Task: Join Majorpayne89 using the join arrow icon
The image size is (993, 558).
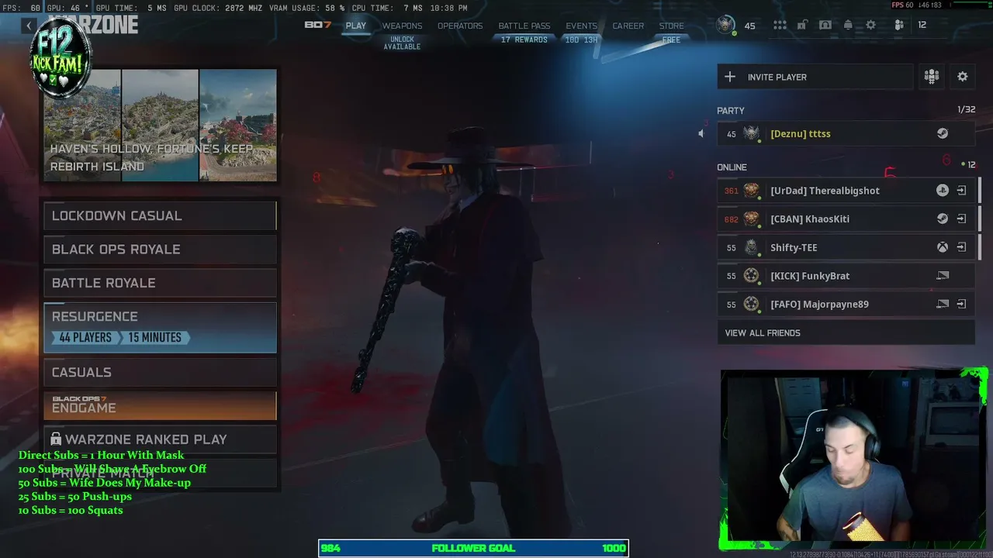Action: [961, 304]
